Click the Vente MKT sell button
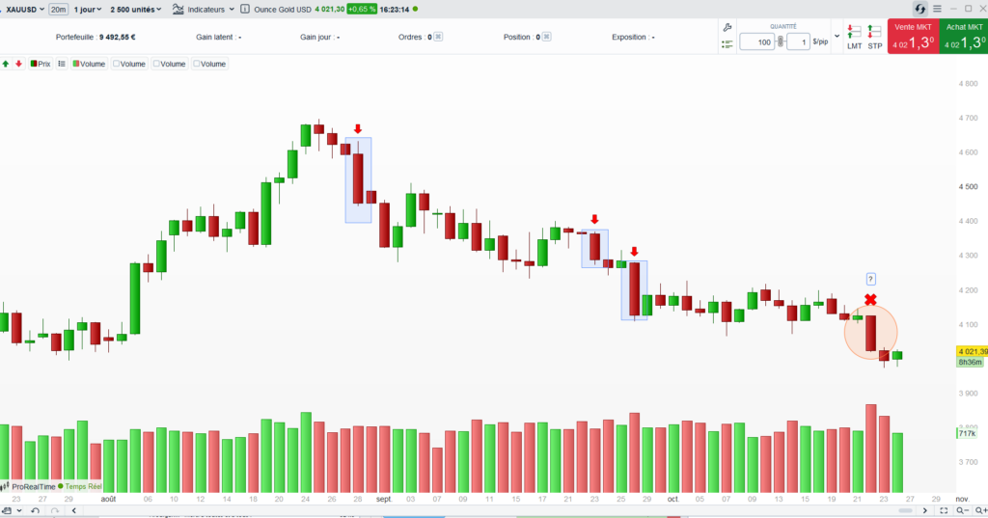 [913, 37]
